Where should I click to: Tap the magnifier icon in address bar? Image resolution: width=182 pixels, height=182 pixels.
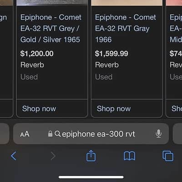click(x=57, y=134)
